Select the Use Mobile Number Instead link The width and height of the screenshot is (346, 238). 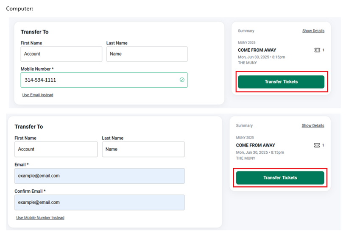(40, 218)
